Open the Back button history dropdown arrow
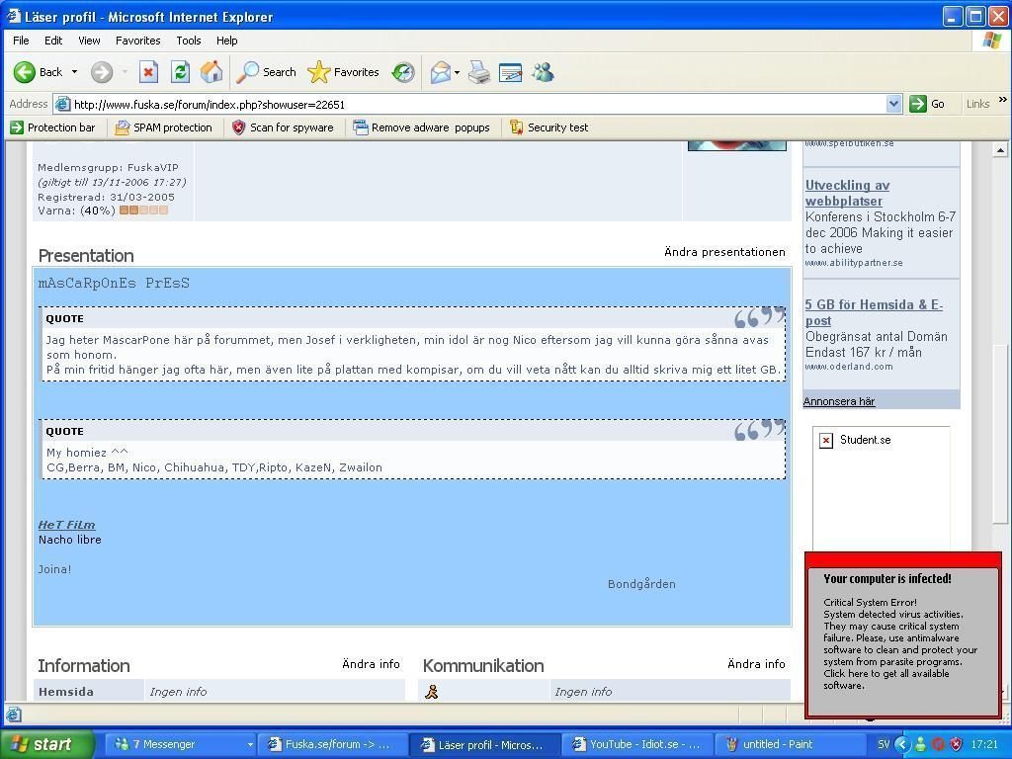Screen dimensions: 1012x759 point(74,72)
